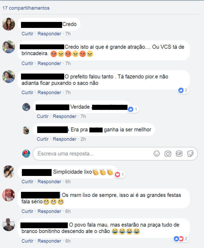Like the first 'Credo' comment

[28, 34]
